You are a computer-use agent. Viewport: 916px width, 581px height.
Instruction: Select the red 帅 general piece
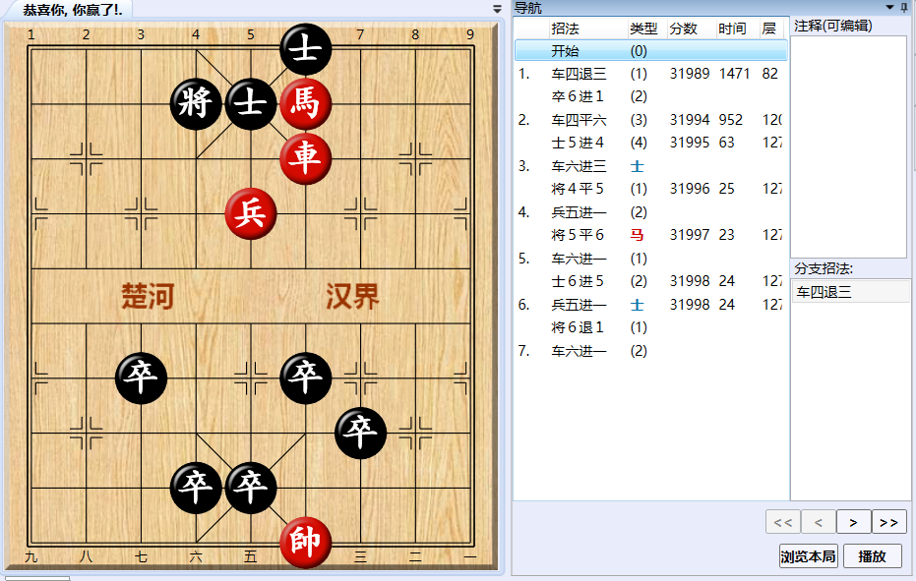click(x=306, y=542)
